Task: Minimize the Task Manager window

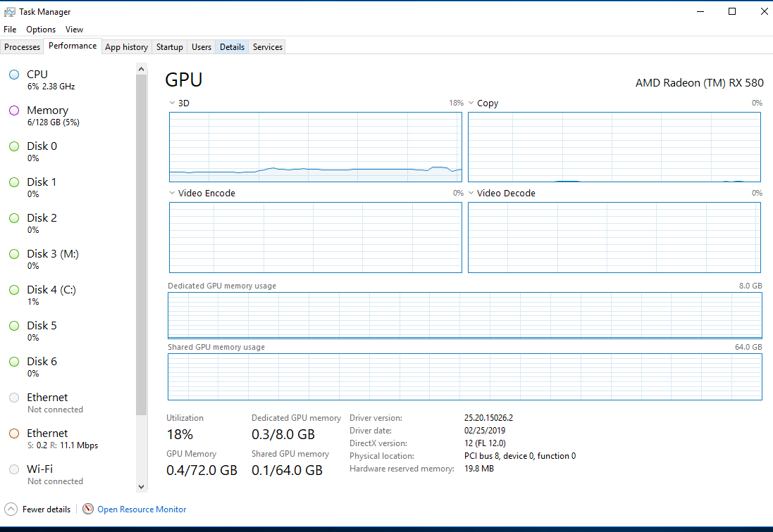Action: point(700,11)
